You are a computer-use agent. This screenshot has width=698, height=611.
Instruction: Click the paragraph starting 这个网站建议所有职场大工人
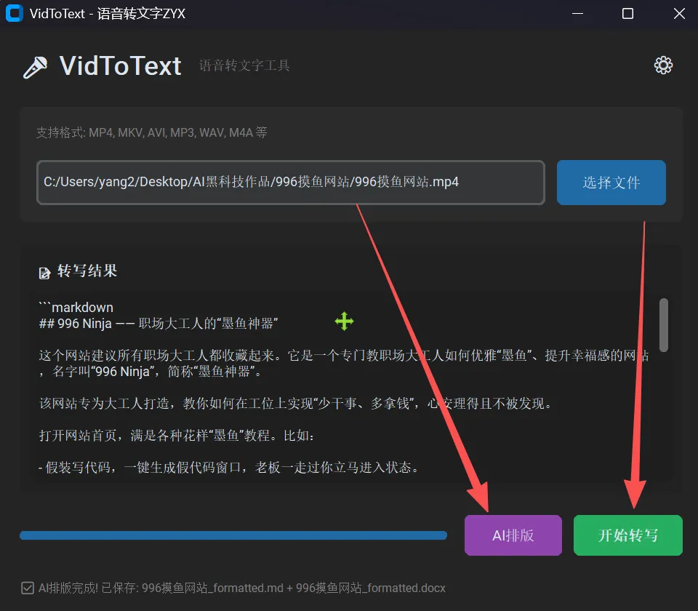344,364
